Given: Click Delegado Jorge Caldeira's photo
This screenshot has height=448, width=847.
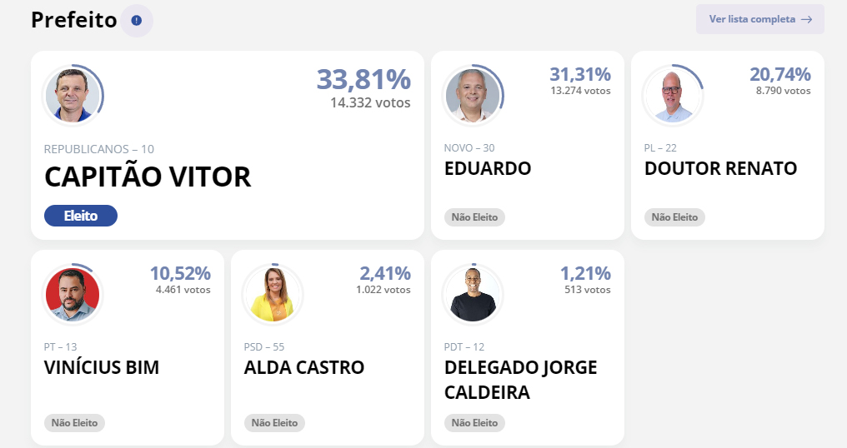Looking at the screenshot, I should click(473, 294).
